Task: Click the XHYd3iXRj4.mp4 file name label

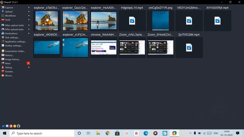Action: [217, 8]
